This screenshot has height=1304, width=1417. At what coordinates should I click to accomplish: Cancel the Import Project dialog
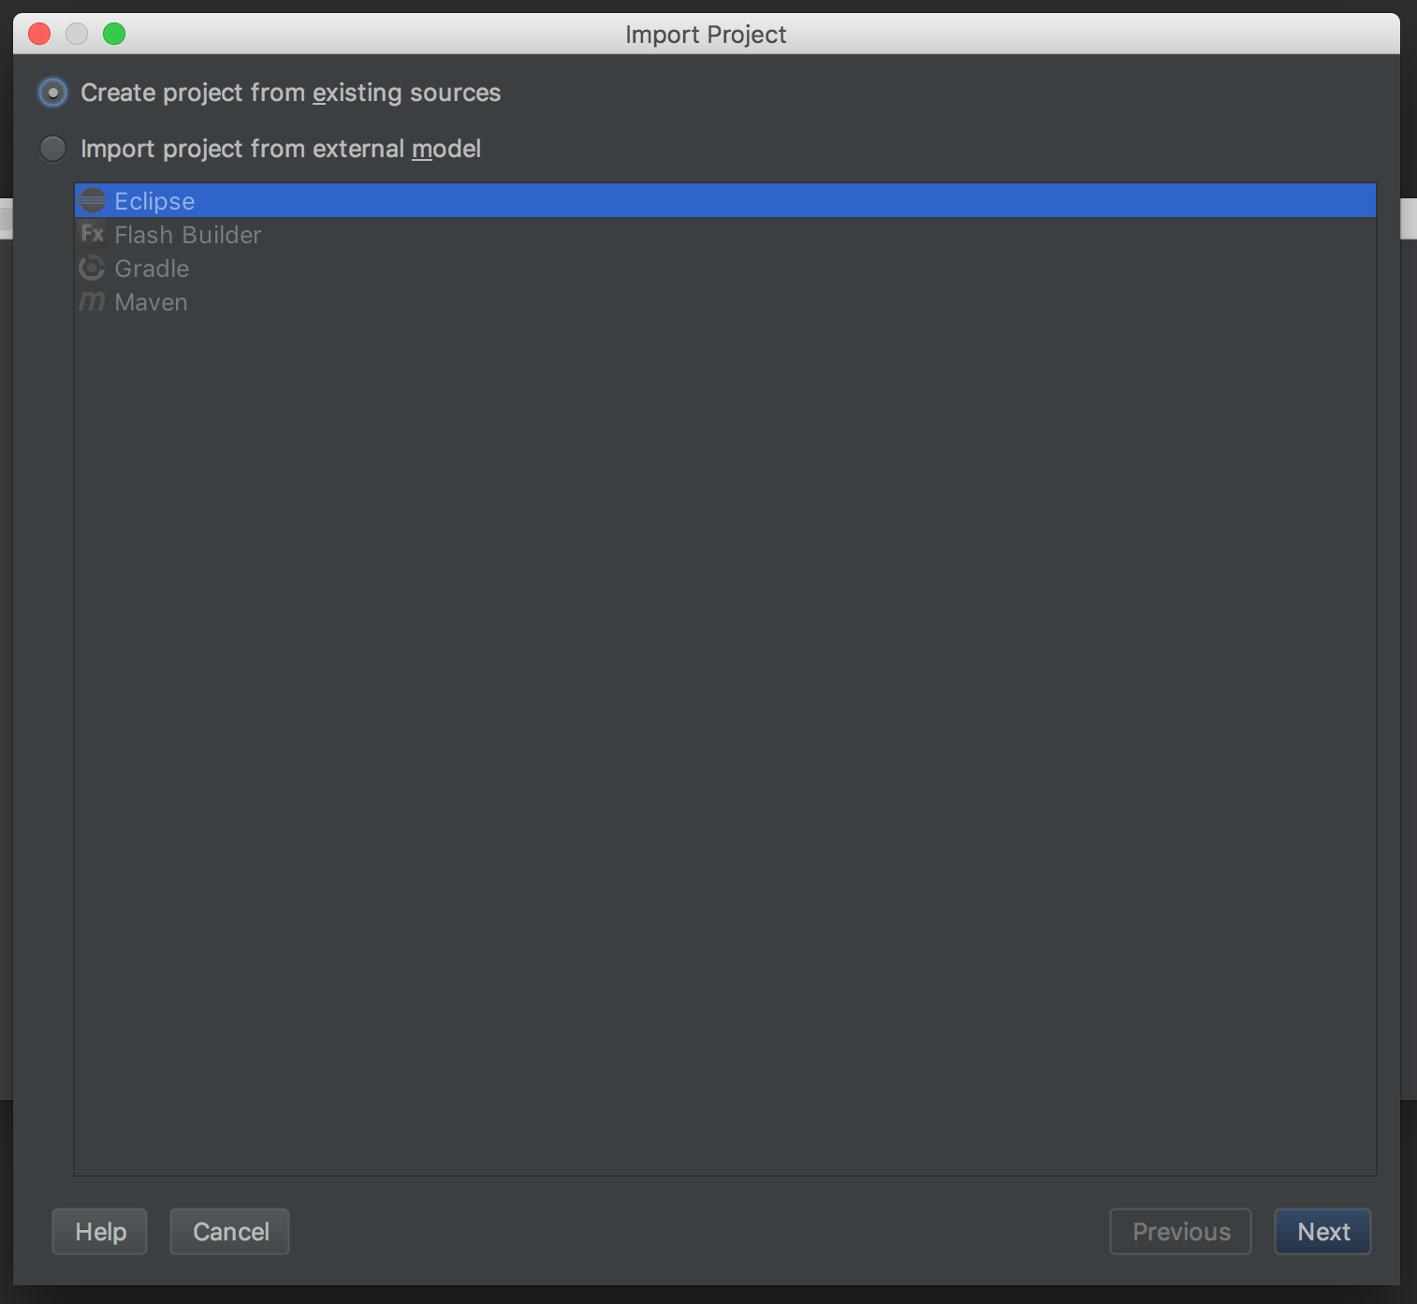point(230,1231)
